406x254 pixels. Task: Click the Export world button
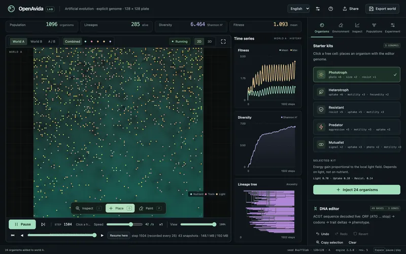point(382,9)
